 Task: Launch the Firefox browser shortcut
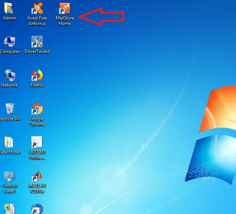click(x=37, y=75)
